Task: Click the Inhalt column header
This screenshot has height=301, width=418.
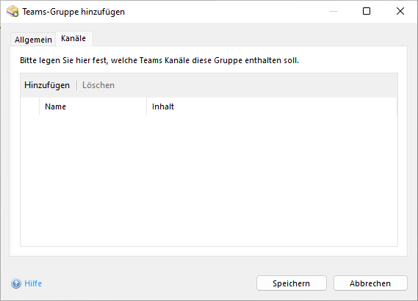Action: [272, 106]
